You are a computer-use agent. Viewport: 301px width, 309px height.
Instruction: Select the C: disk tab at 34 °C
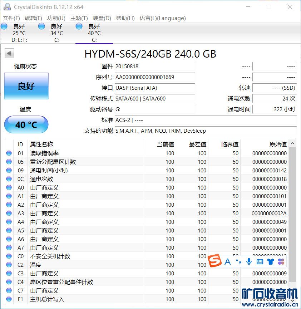coord(56,33)
